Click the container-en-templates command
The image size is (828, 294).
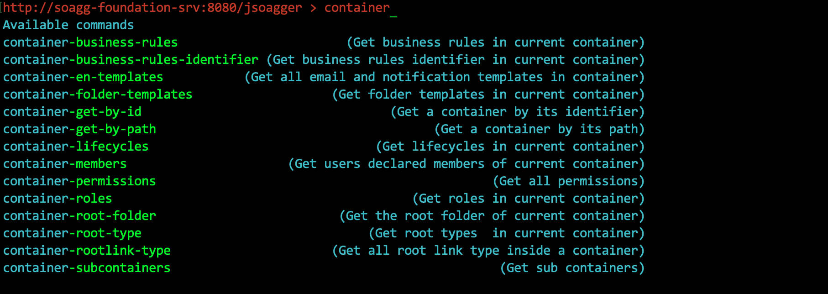[83, 77]
